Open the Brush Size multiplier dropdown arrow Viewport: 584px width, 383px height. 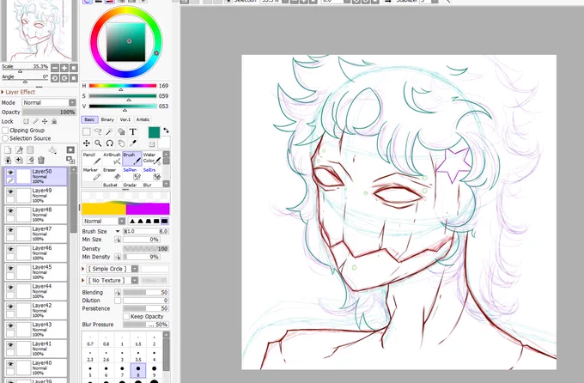click(x=118, y=231)
